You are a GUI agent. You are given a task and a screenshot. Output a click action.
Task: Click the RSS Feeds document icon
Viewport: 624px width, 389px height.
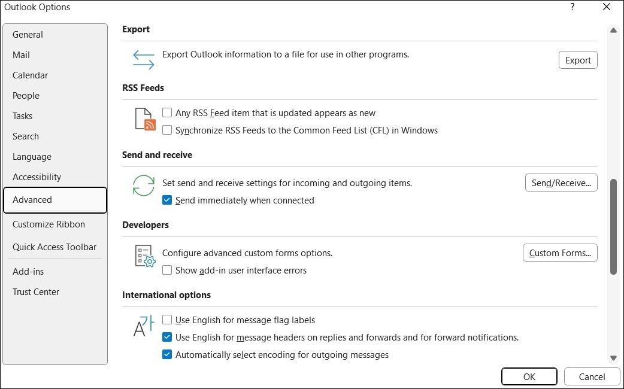(x=145, y=119)
